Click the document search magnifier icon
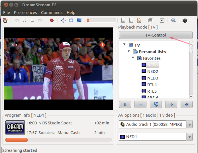Image resolution: width=198 pixels, height=153 pixels. (x=139, y=20)
